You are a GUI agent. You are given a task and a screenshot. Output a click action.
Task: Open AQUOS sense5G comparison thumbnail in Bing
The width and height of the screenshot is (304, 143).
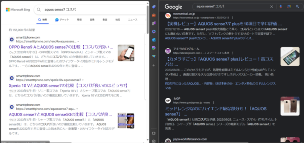(126, 121)
